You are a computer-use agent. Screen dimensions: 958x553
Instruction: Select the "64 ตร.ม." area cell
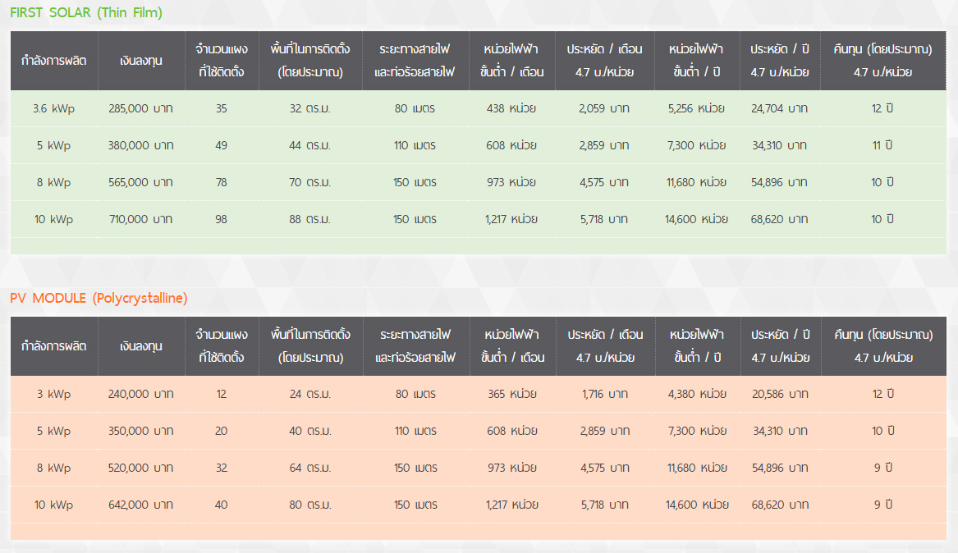[x=310, y=468]
